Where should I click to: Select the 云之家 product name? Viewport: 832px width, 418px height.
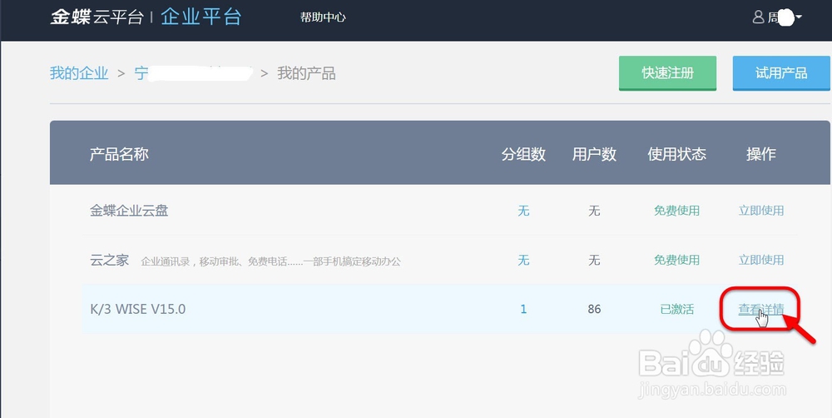tap(109, 261)
